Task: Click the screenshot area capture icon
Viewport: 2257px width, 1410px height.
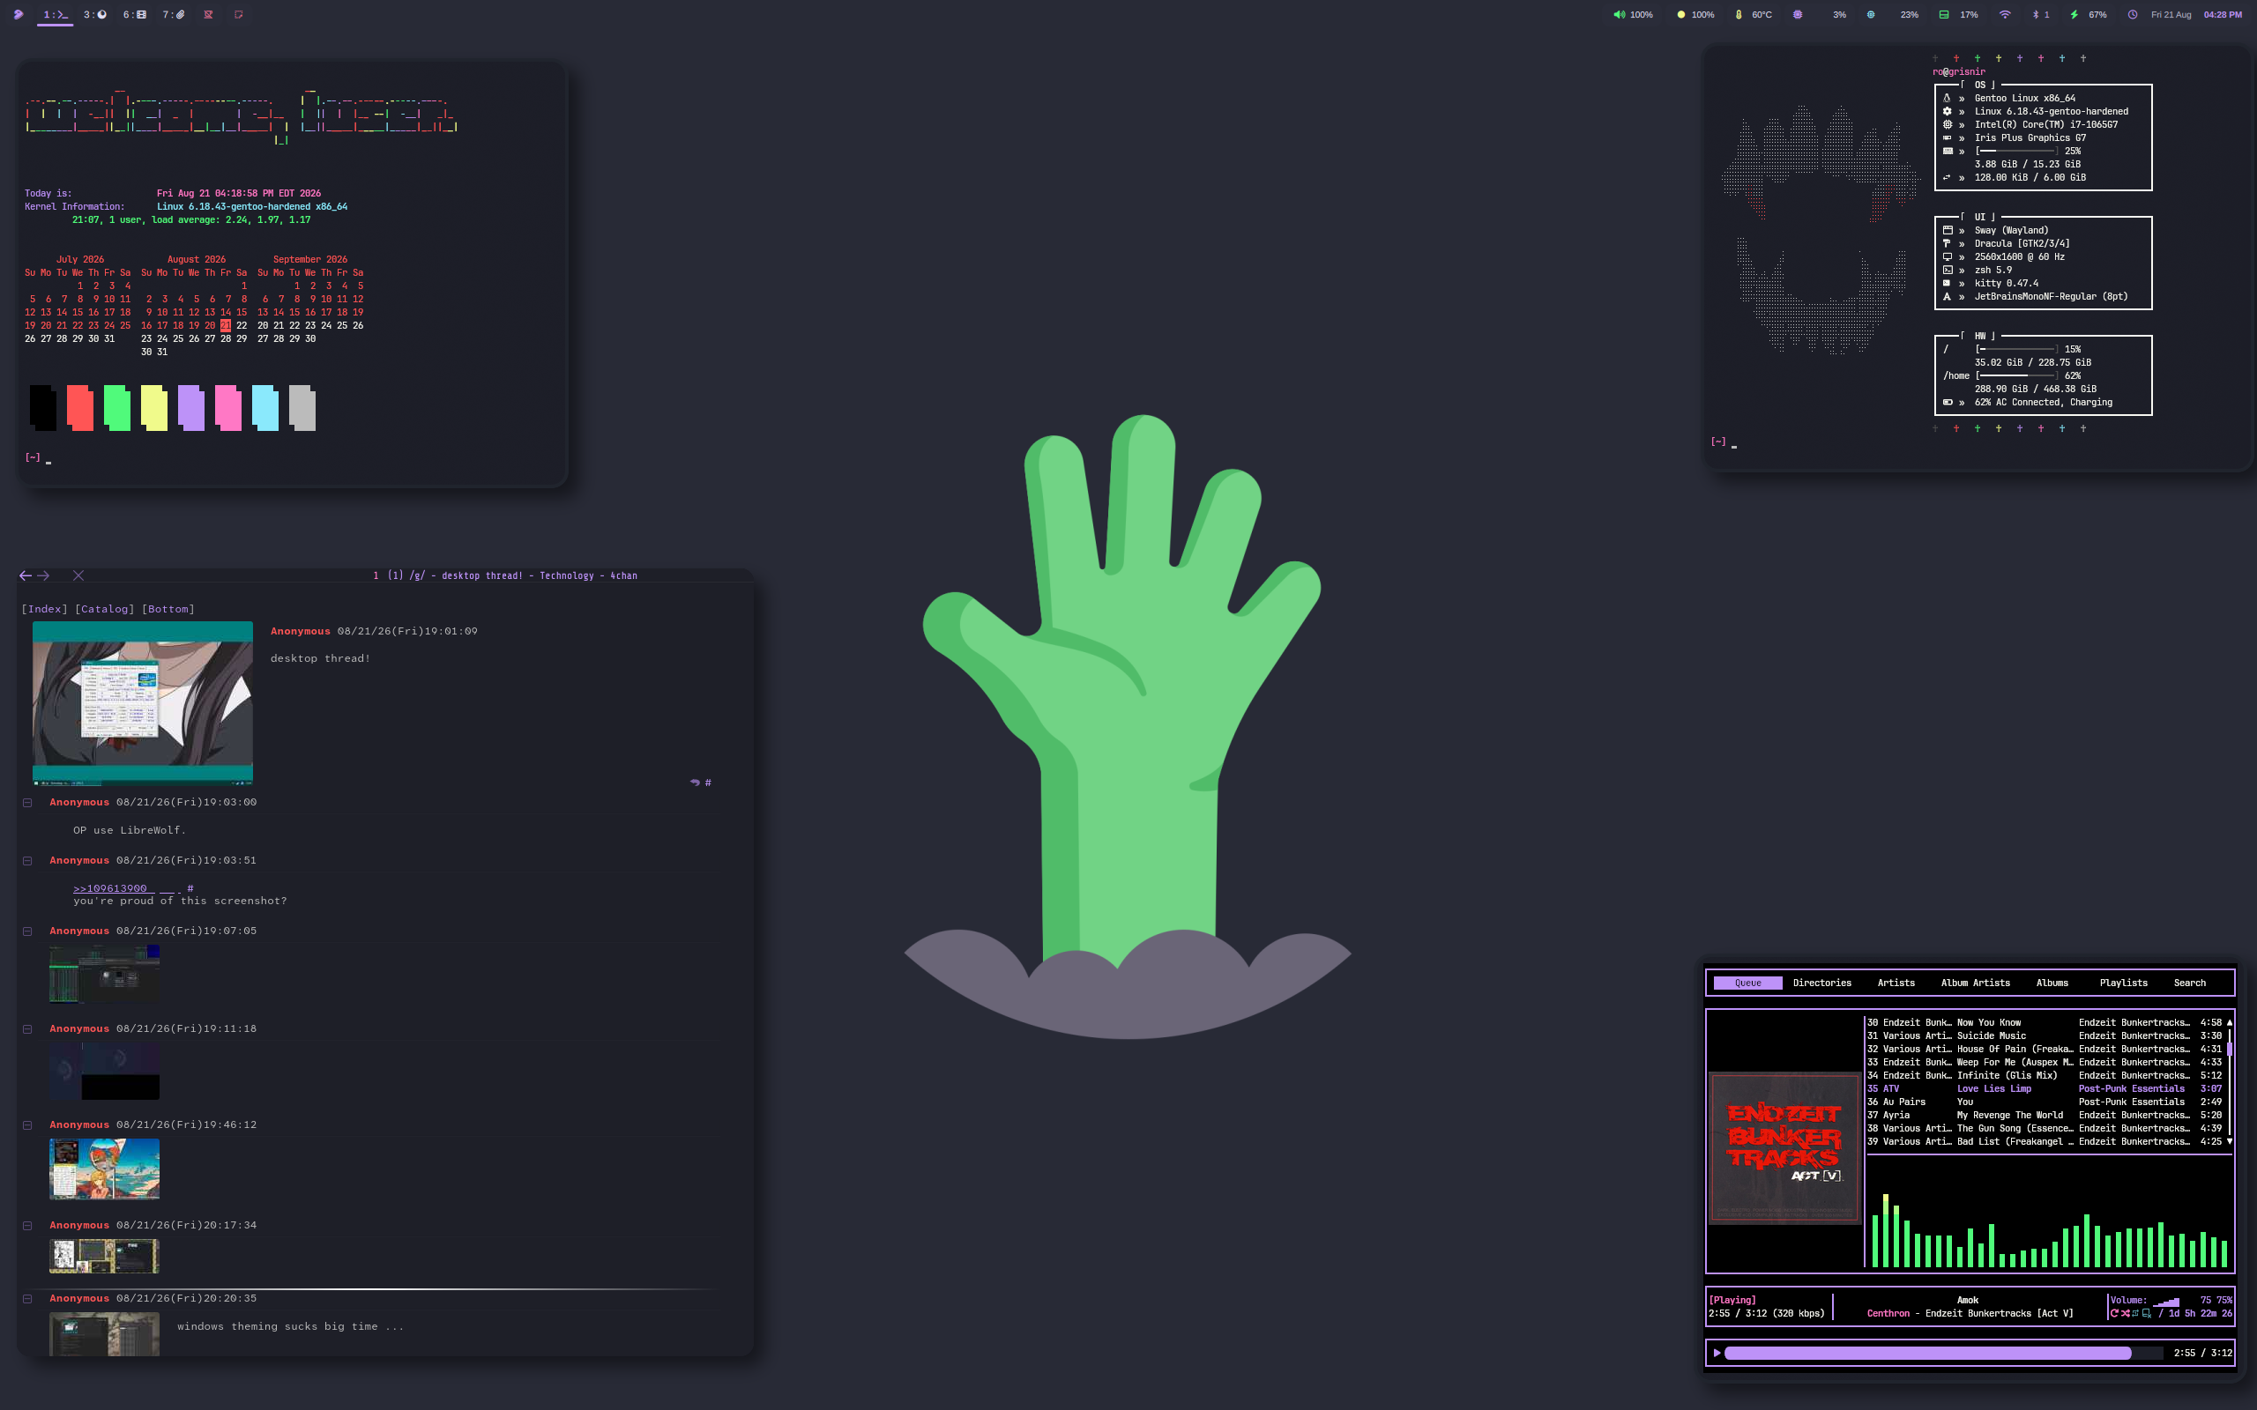Action: pos(239,15)
